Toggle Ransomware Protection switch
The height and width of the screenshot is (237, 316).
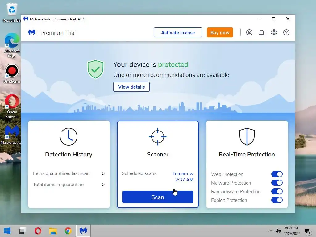277,191
